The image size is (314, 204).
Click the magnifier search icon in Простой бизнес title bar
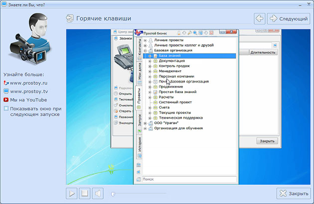195,33
